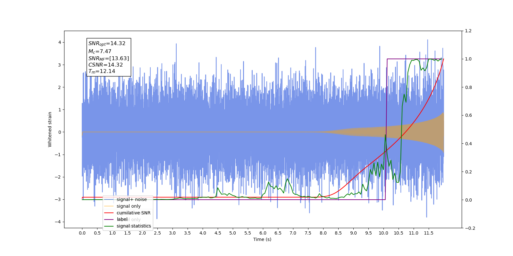513x256 pixels.
Task: Click the M_c=7.47 annotation text
Action: (x=100, y=51)
